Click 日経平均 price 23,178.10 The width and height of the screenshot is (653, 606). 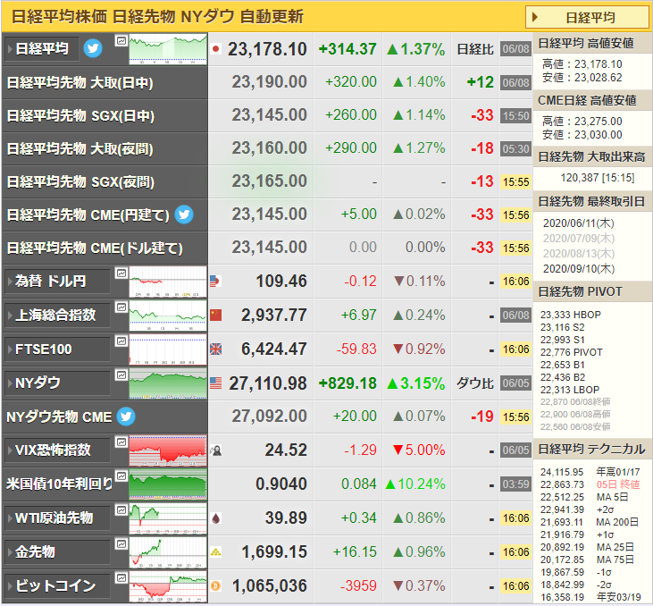click(x=267, y=49)
